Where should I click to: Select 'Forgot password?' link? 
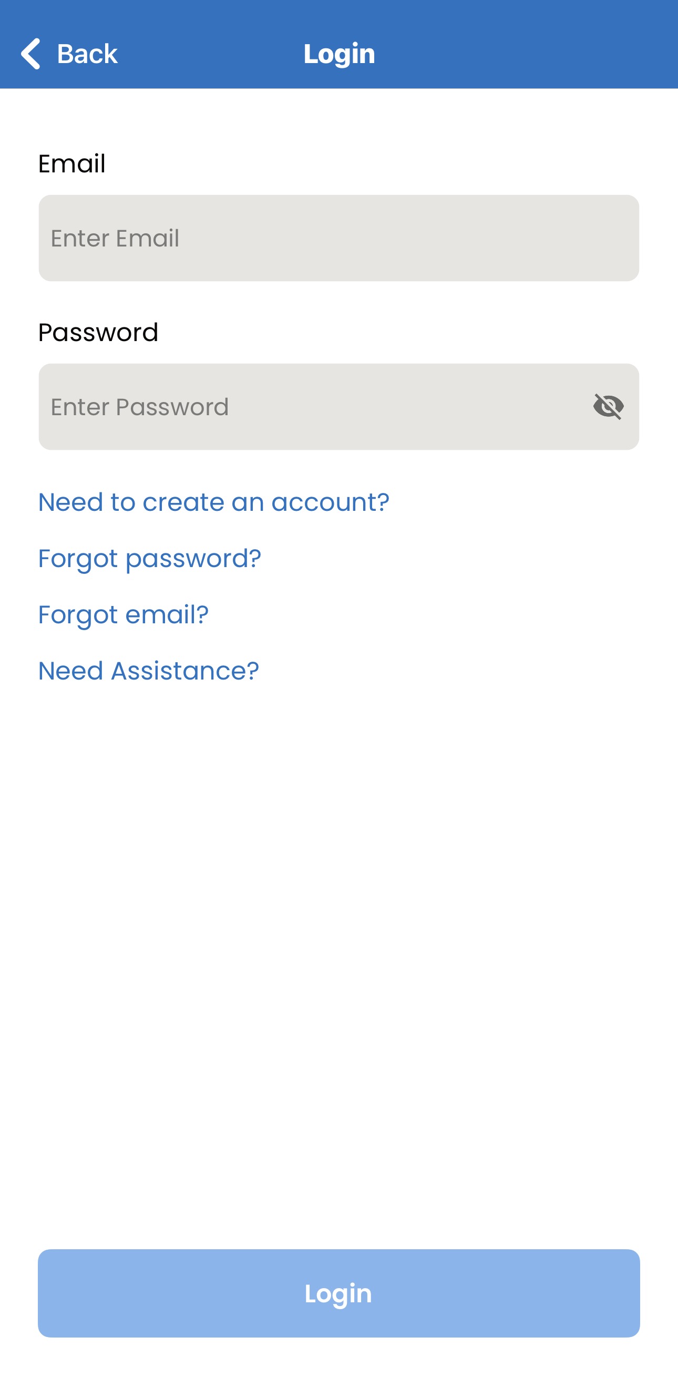click(150, 558)
